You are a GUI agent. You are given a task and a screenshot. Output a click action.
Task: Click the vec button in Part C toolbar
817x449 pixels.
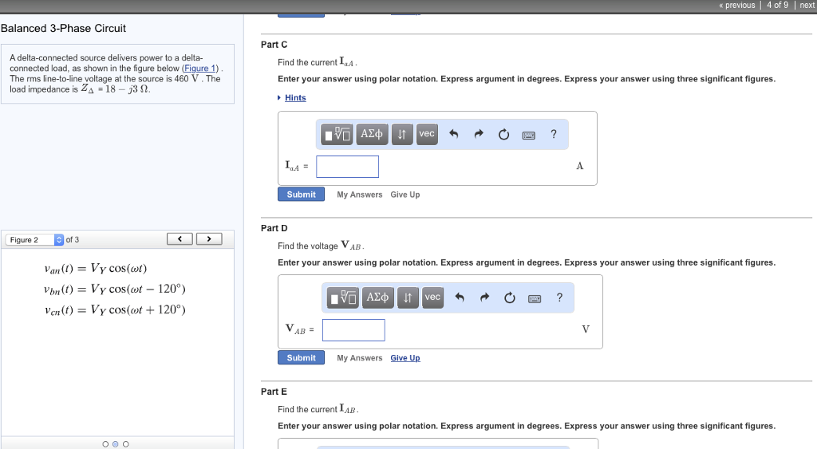[x=427, y=134]
